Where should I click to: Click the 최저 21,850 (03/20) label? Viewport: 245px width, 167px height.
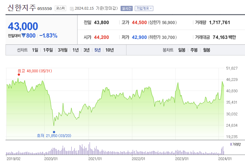point(54,135)
